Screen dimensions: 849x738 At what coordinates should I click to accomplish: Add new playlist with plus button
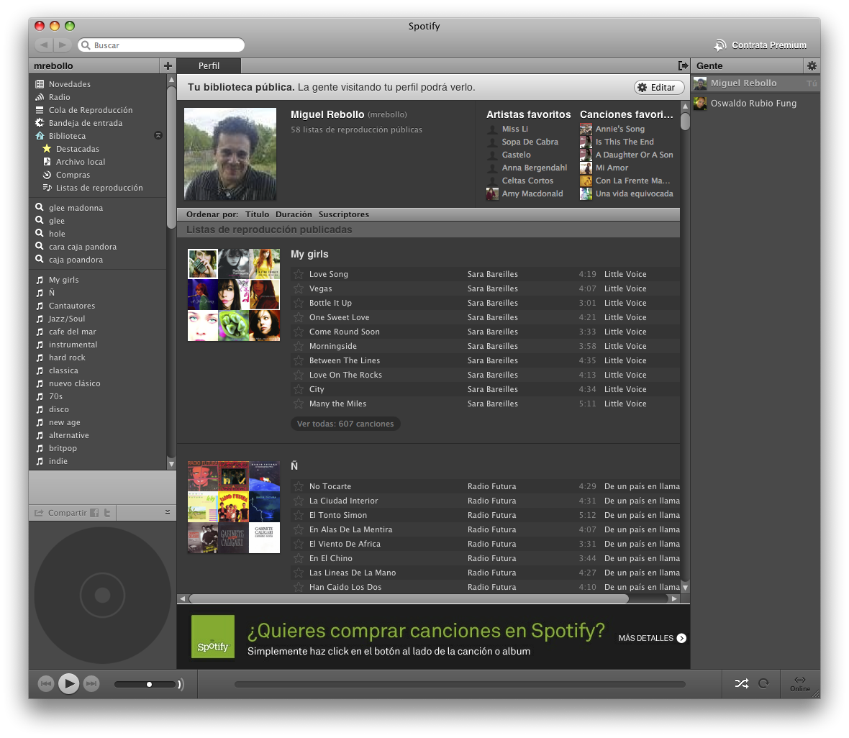[168, 65]
